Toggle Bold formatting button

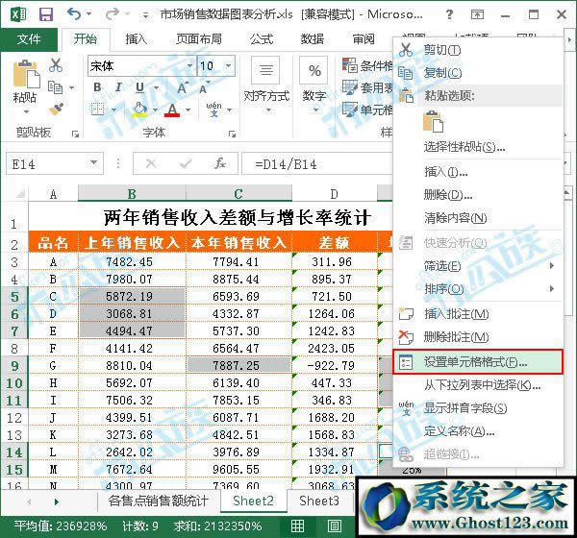click(x=97, y=88)
